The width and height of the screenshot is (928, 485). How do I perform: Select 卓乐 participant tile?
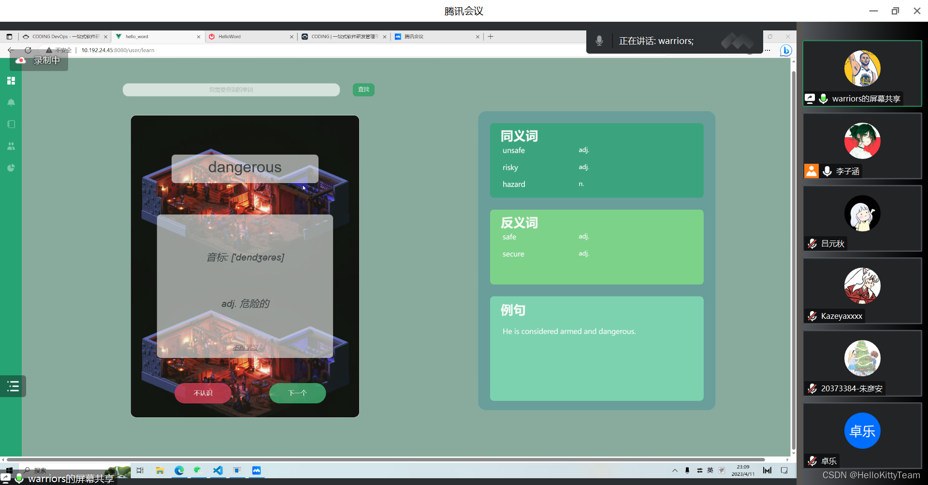(x=862, y=436)
